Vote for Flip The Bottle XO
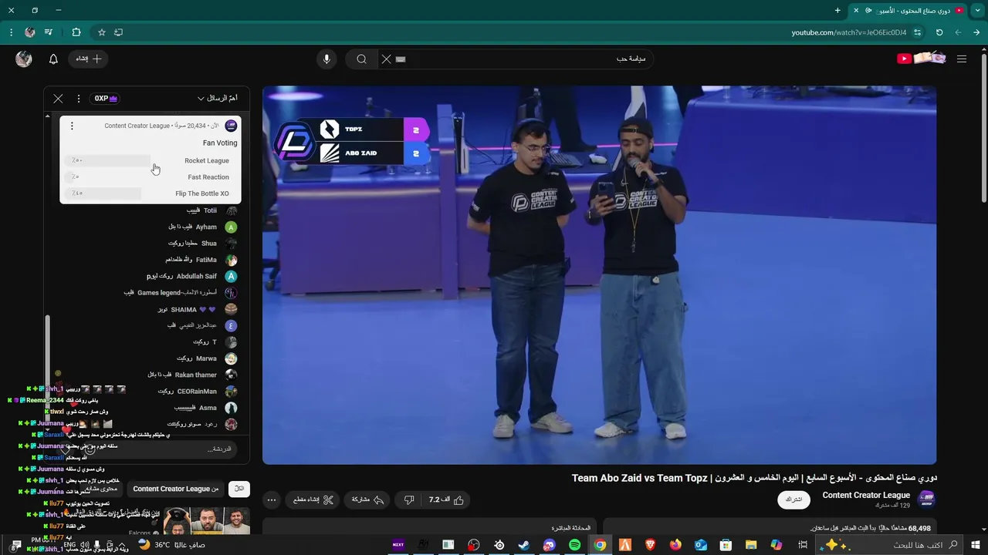 [151, 193]
